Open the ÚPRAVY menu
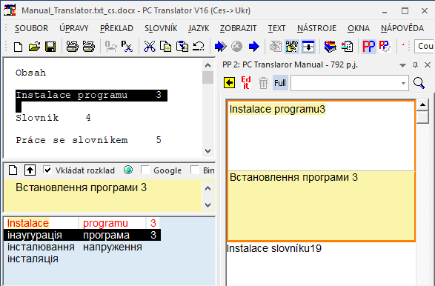435x286 pixels. point(74,28)
